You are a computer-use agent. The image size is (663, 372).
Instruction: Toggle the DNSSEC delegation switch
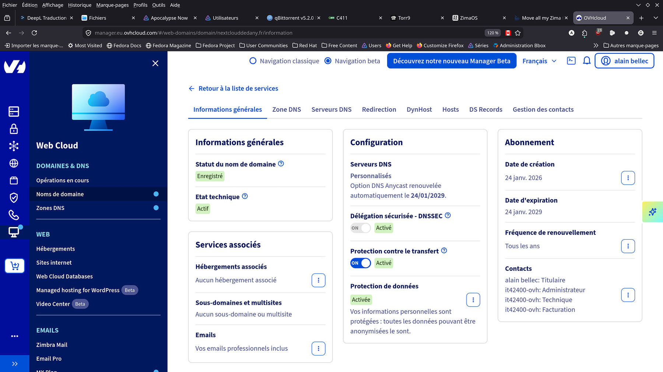click(360, 228)
